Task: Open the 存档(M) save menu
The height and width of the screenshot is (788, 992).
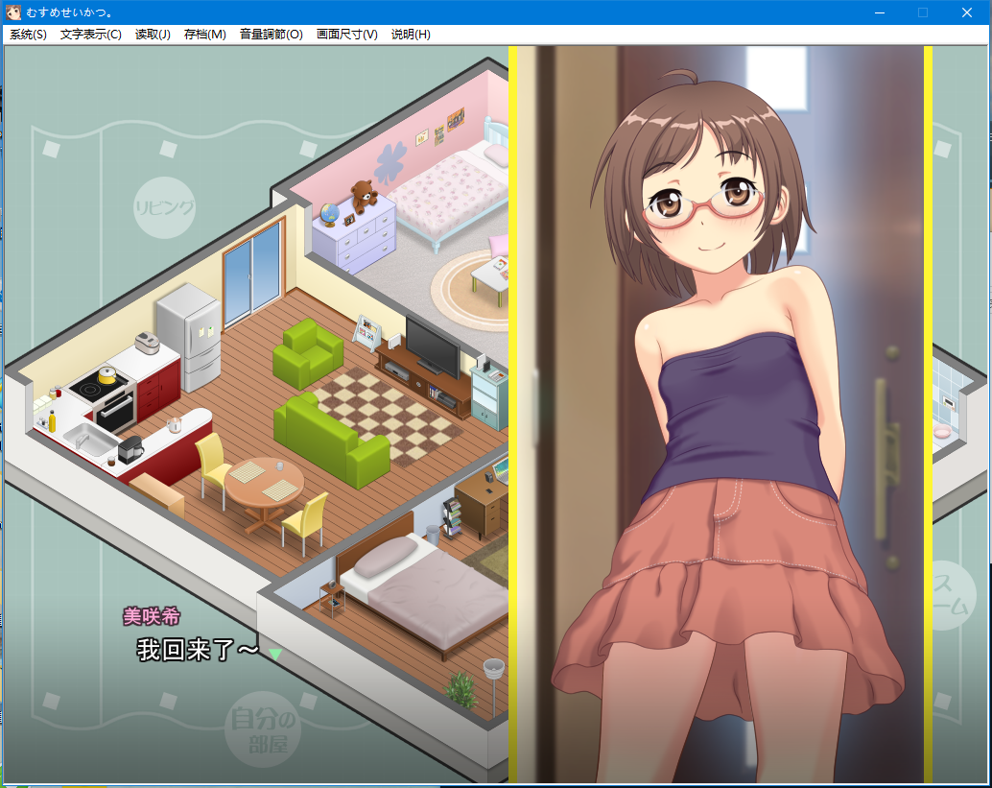Action: click(205, 35)
